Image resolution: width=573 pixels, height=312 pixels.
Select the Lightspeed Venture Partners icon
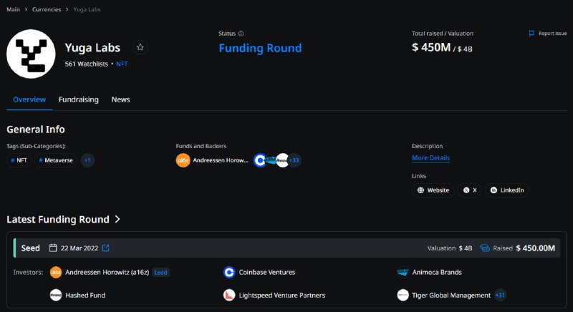click(229, 296)
